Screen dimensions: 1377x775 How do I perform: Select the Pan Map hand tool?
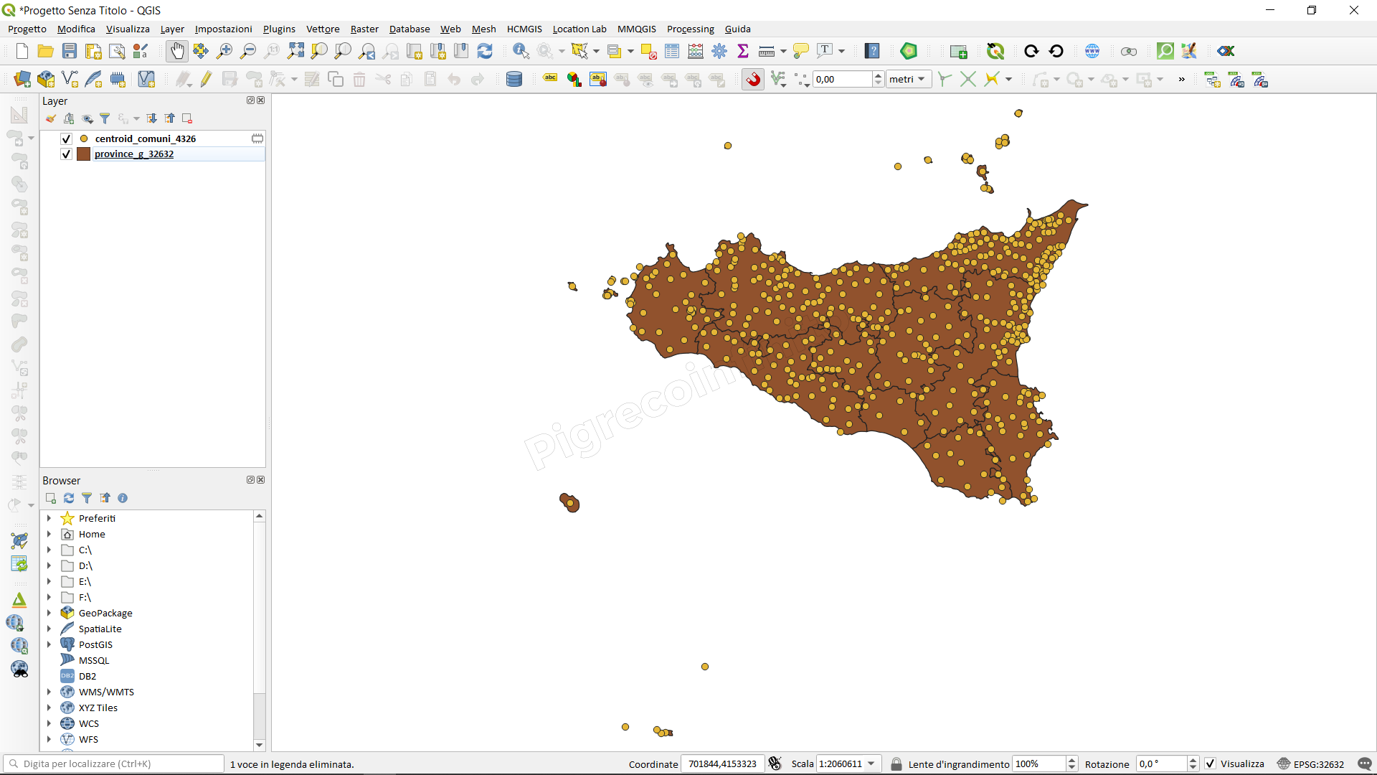click(x=177, y=51)
